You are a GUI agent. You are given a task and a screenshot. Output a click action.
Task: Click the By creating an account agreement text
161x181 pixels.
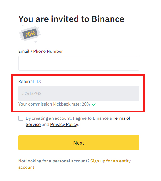[x=69, y=118]
